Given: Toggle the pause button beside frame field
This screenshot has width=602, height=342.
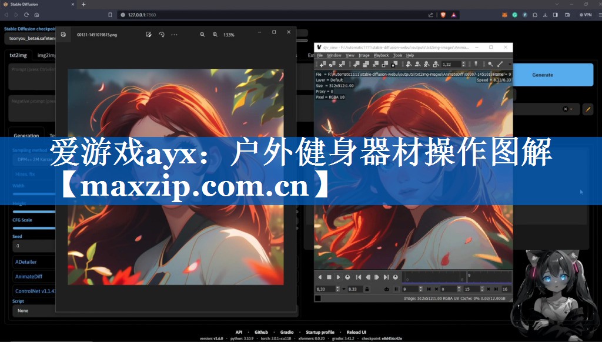Looking at the screenshot, I should tap(396, 289).
